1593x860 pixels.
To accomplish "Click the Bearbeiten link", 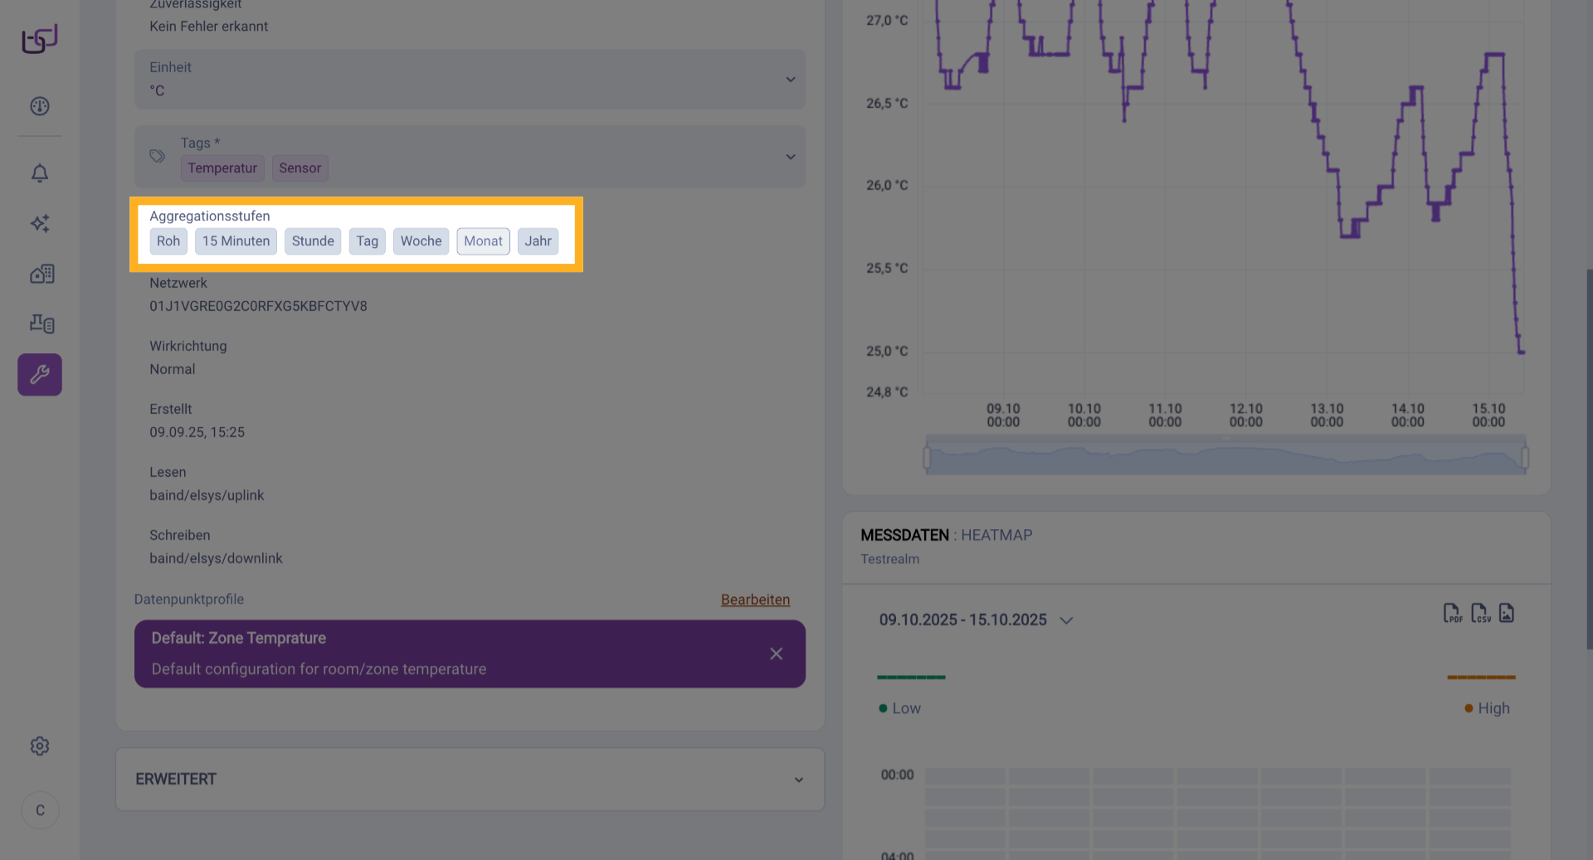I will coord(755,600).
